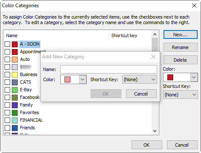Open Shortcut Key dropdown in Color Categories panel
The width and height of the screenshot is (201, 153).
[180, 95]
